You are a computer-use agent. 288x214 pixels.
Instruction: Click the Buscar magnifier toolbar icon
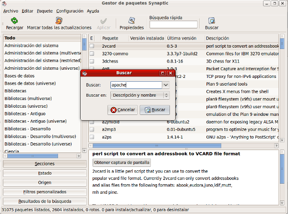tap(212, 21)
